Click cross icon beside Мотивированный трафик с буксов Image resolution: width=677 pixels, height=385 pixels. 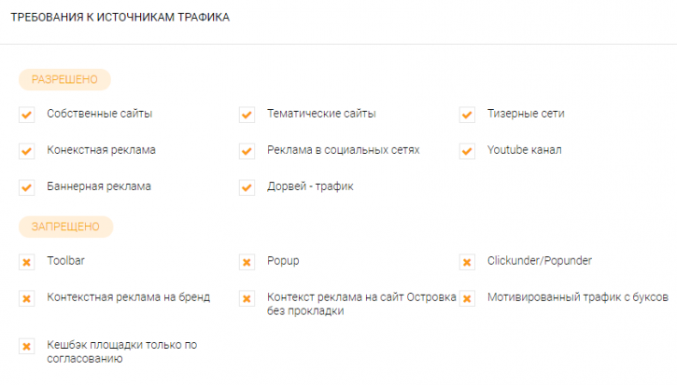(467, 298)
